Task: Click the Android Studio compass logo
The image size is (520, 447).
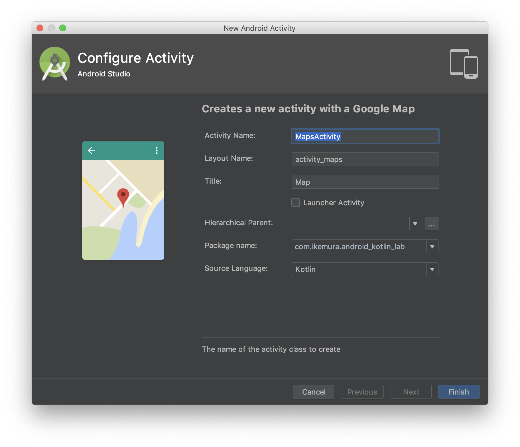Action: [x=55, y=63]
